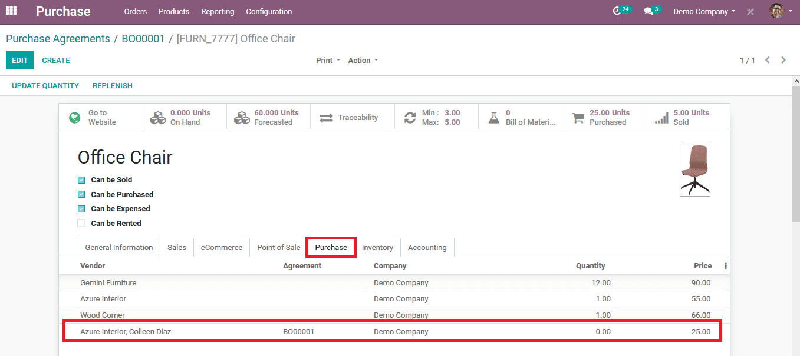
Task: Click the 1 / 1 pager counter
Action: [748, 60]
